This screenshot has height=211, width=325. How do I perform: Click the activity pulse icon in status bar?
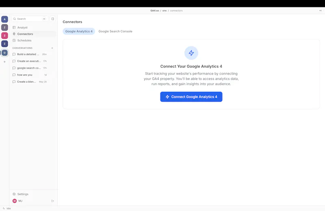(x=4, y=209)
